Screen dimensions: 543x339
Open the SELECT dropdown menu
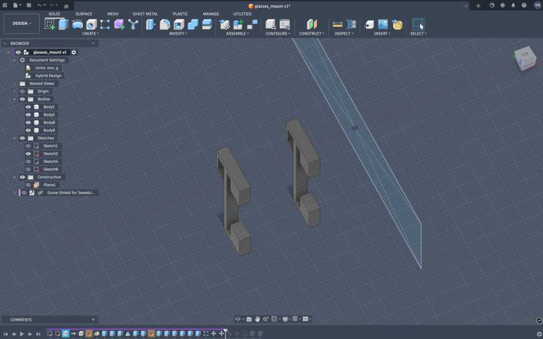tap(419, 33)
